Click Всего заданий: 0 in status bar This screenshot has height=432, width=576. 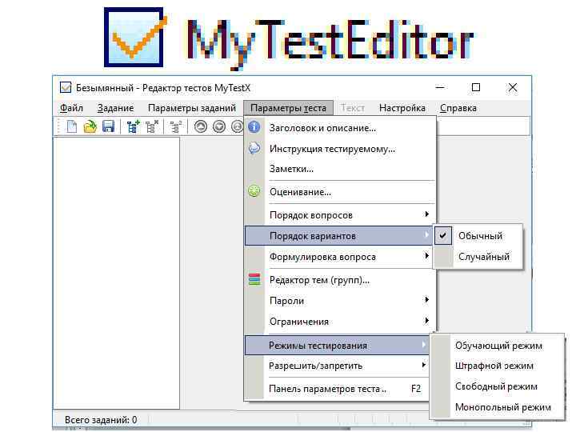(x=101, y=419)
